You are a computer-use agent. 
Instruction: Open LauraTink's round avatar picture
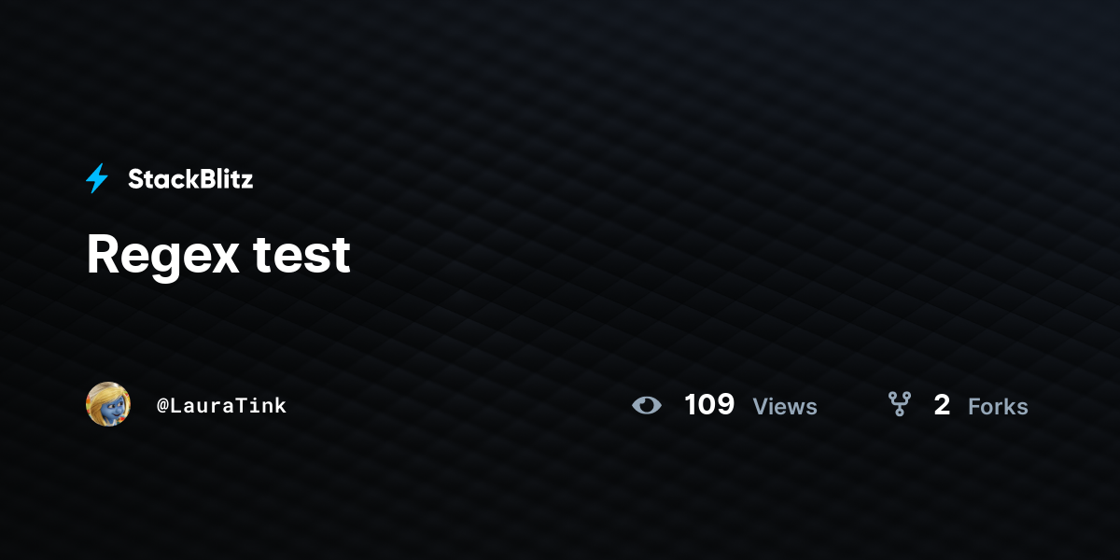[x=108, y=404]
